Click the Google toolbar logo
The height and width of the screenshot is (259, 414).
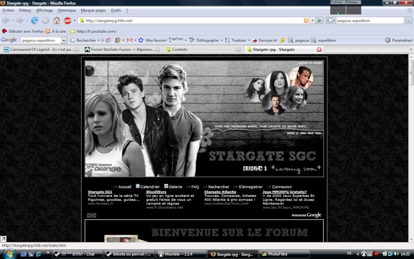click(x=9, y=40)
